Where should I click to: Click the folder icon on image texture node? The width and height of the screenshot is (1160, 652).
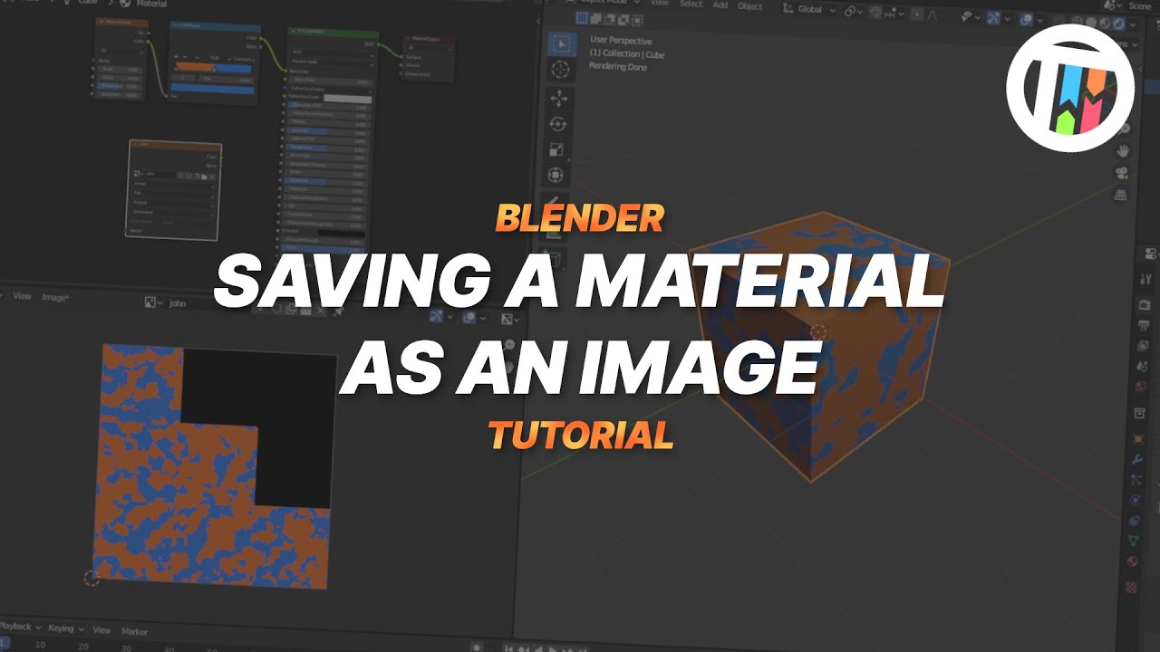click(x=205, y=176)
